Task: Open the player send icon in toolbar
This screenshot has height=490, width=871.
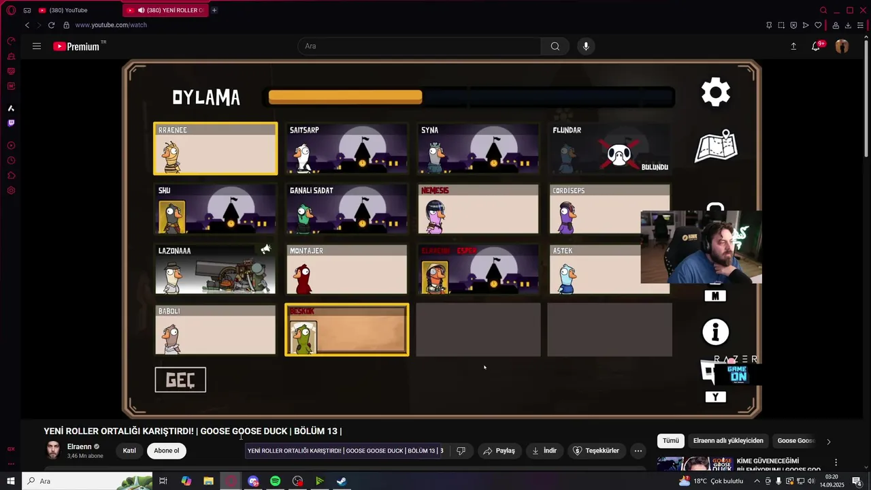Action: [x=806, y=25]
